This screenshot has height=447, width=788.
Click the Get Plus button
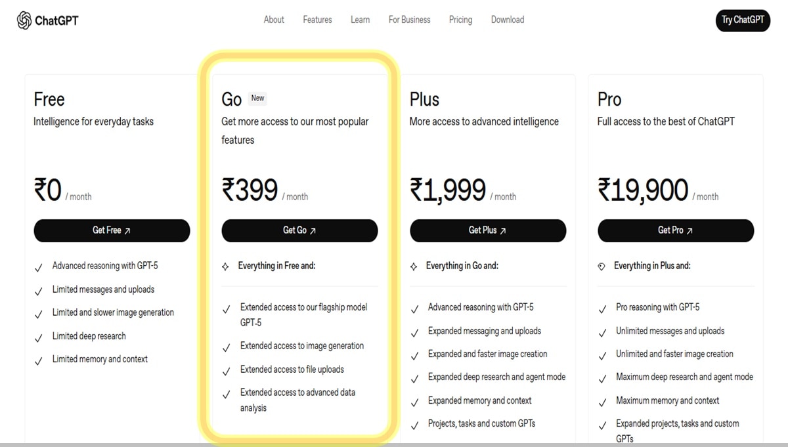(x=488, y=230)
